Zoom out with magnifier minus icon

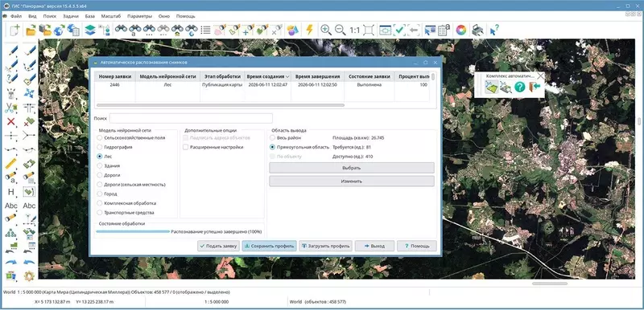tap(340, 30)
